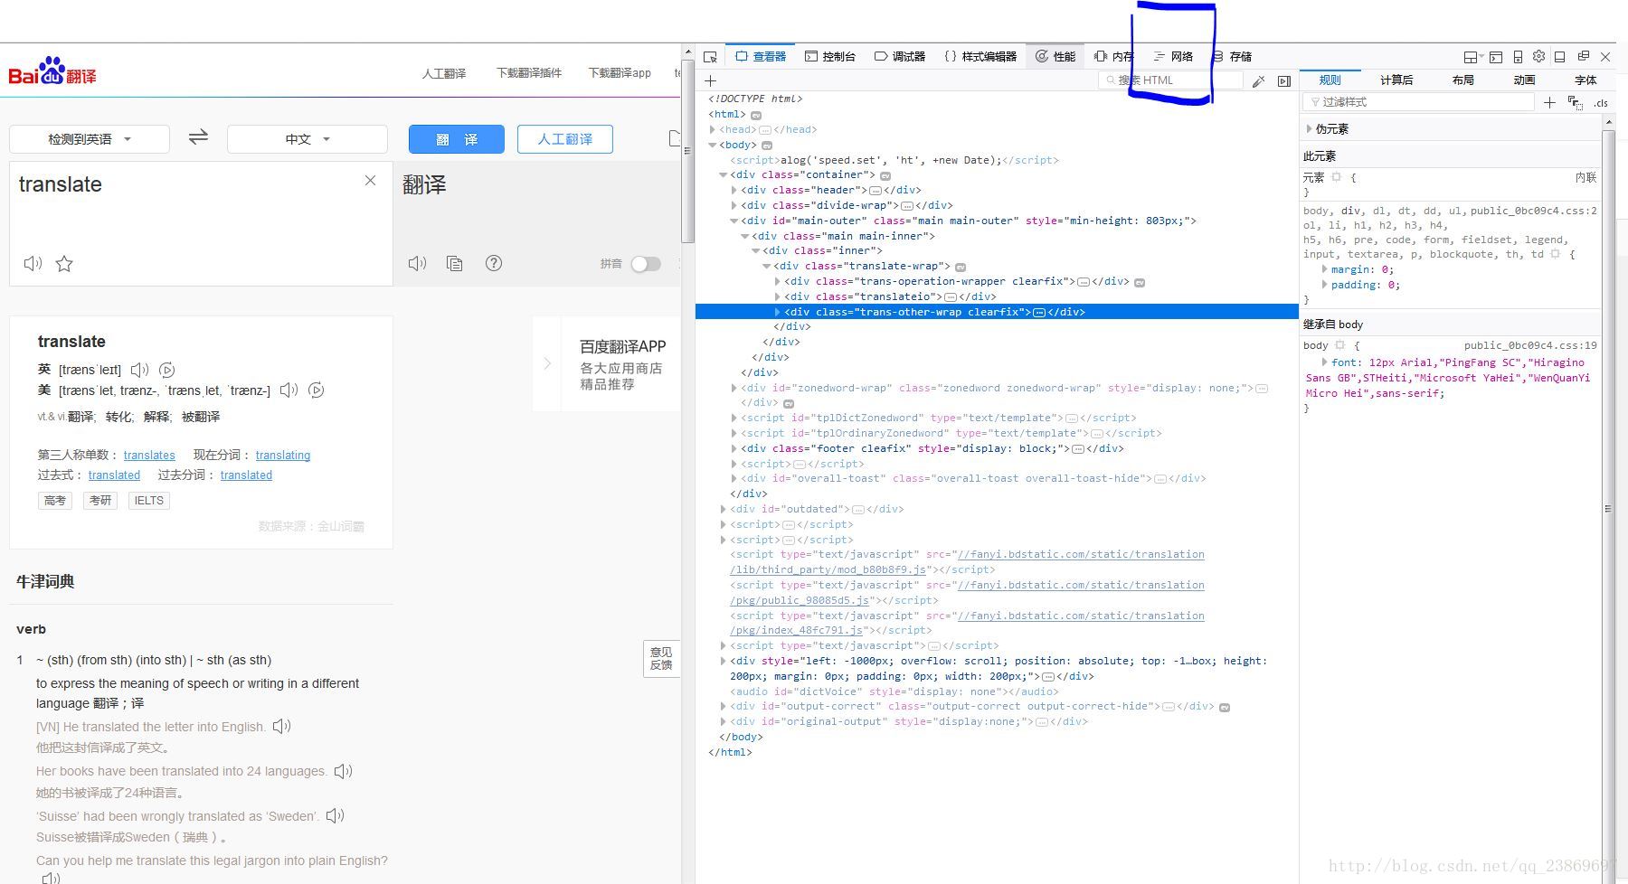Collapse the inspector sidebar pane icon
Screen dimensions: 1628x884
(1284, 81)
